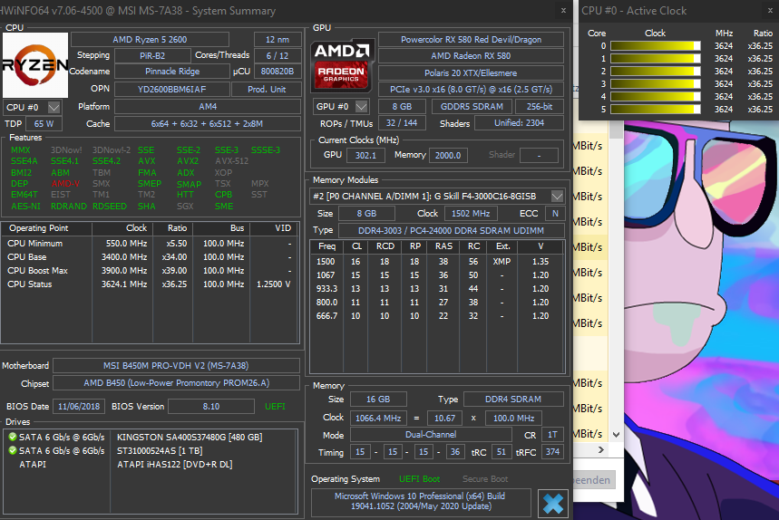Click the AM4 platform field
Viewport: 779px width, 520px height.
click(208, 107)
